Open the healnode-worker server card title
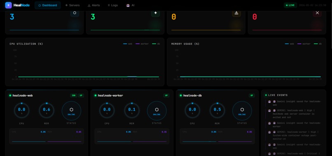Screen dimensions: 332x156 coord(110,96)
